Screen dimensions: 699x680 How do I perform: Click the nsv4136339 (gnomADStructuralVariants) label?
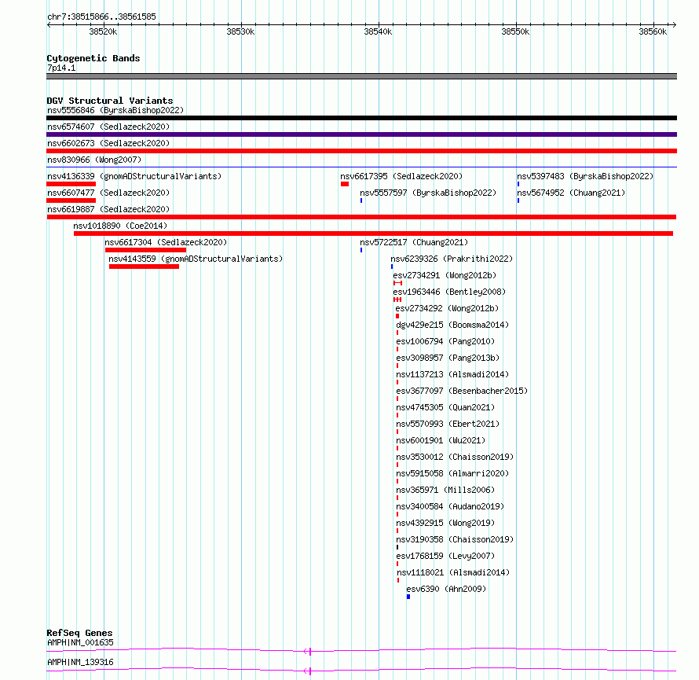click(134, 176)
